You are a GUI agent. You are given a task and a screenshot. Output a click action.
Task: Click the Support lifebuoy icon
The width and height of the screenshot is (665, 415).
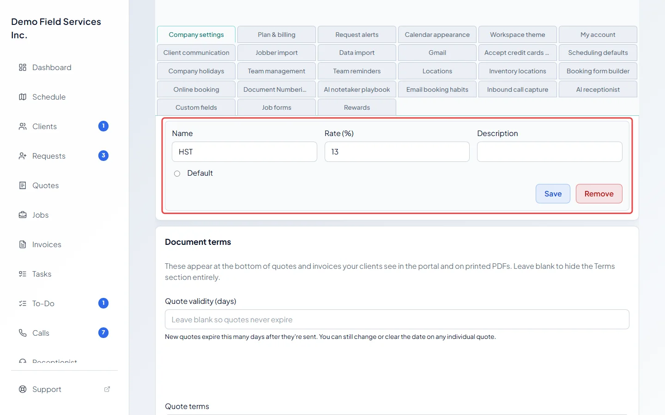coord(22,389)
